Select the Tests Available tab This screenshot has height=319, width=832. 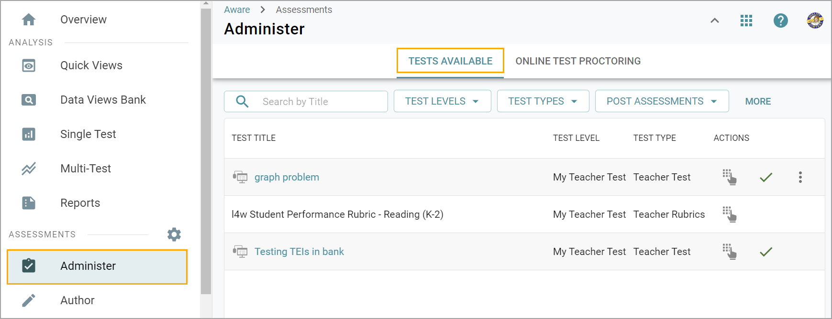[x=450, y=61]
